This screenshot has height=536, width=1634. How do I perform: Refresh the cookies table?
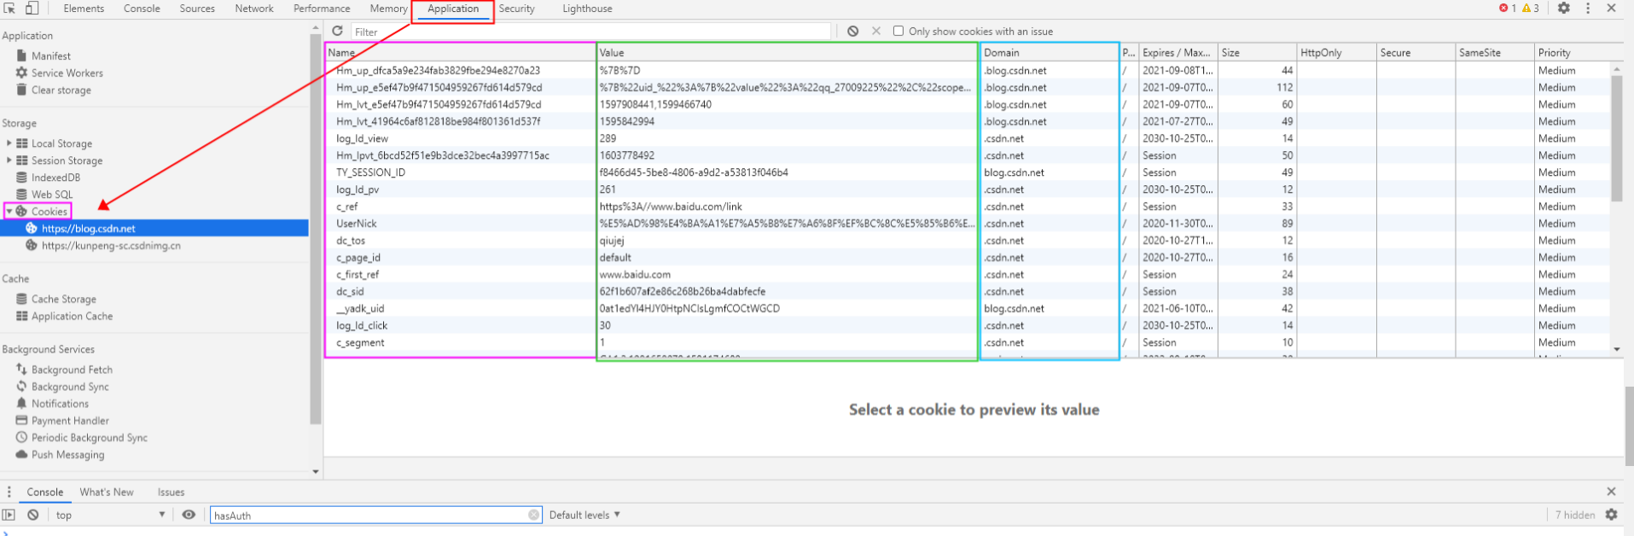(x=338, y=31)
